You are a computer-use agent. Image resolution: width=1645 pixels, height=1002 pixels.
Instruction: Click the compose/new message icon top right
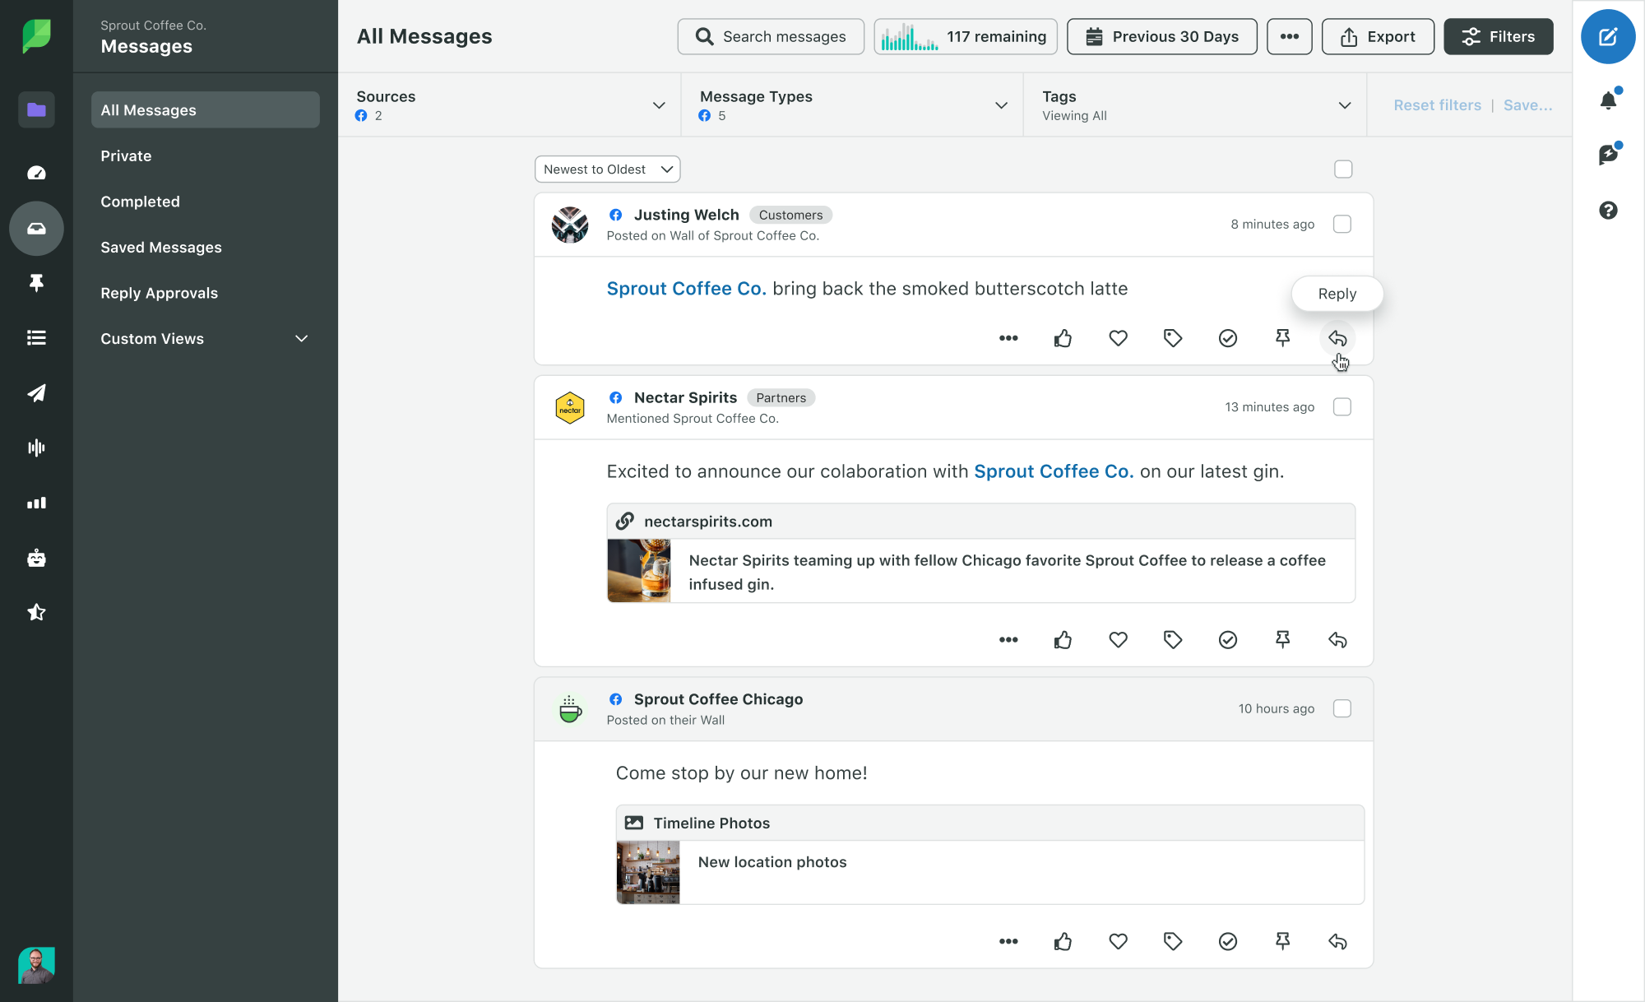coord(1607,38)
